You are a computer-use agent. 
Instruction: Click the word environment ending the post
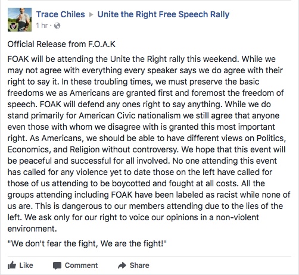(32, 229)
